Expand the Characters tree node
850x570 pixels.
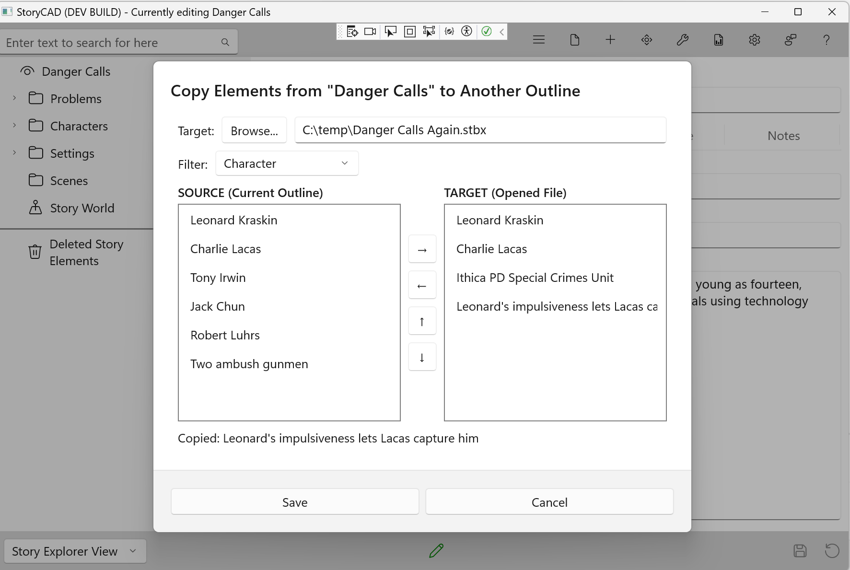click(14, 125)
